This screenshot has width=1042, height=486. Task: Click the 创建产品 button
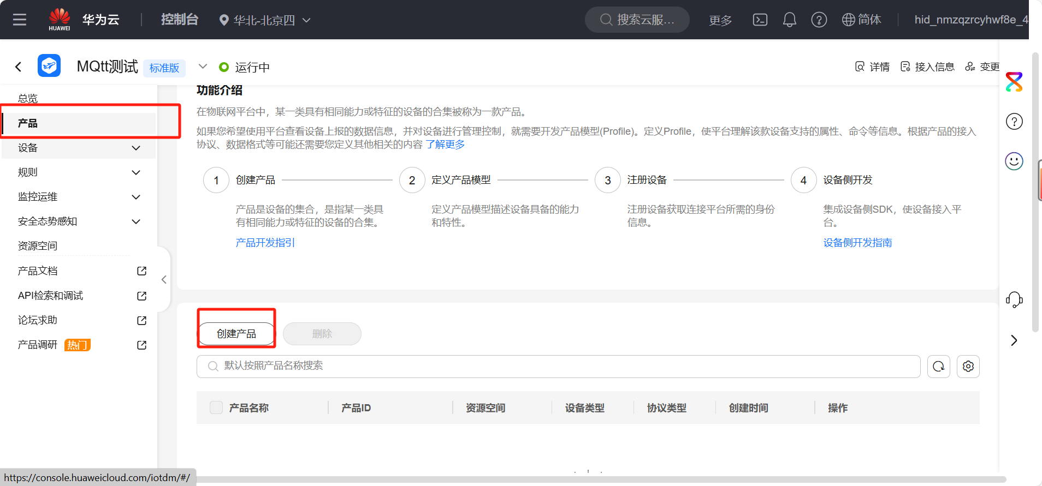236,334
